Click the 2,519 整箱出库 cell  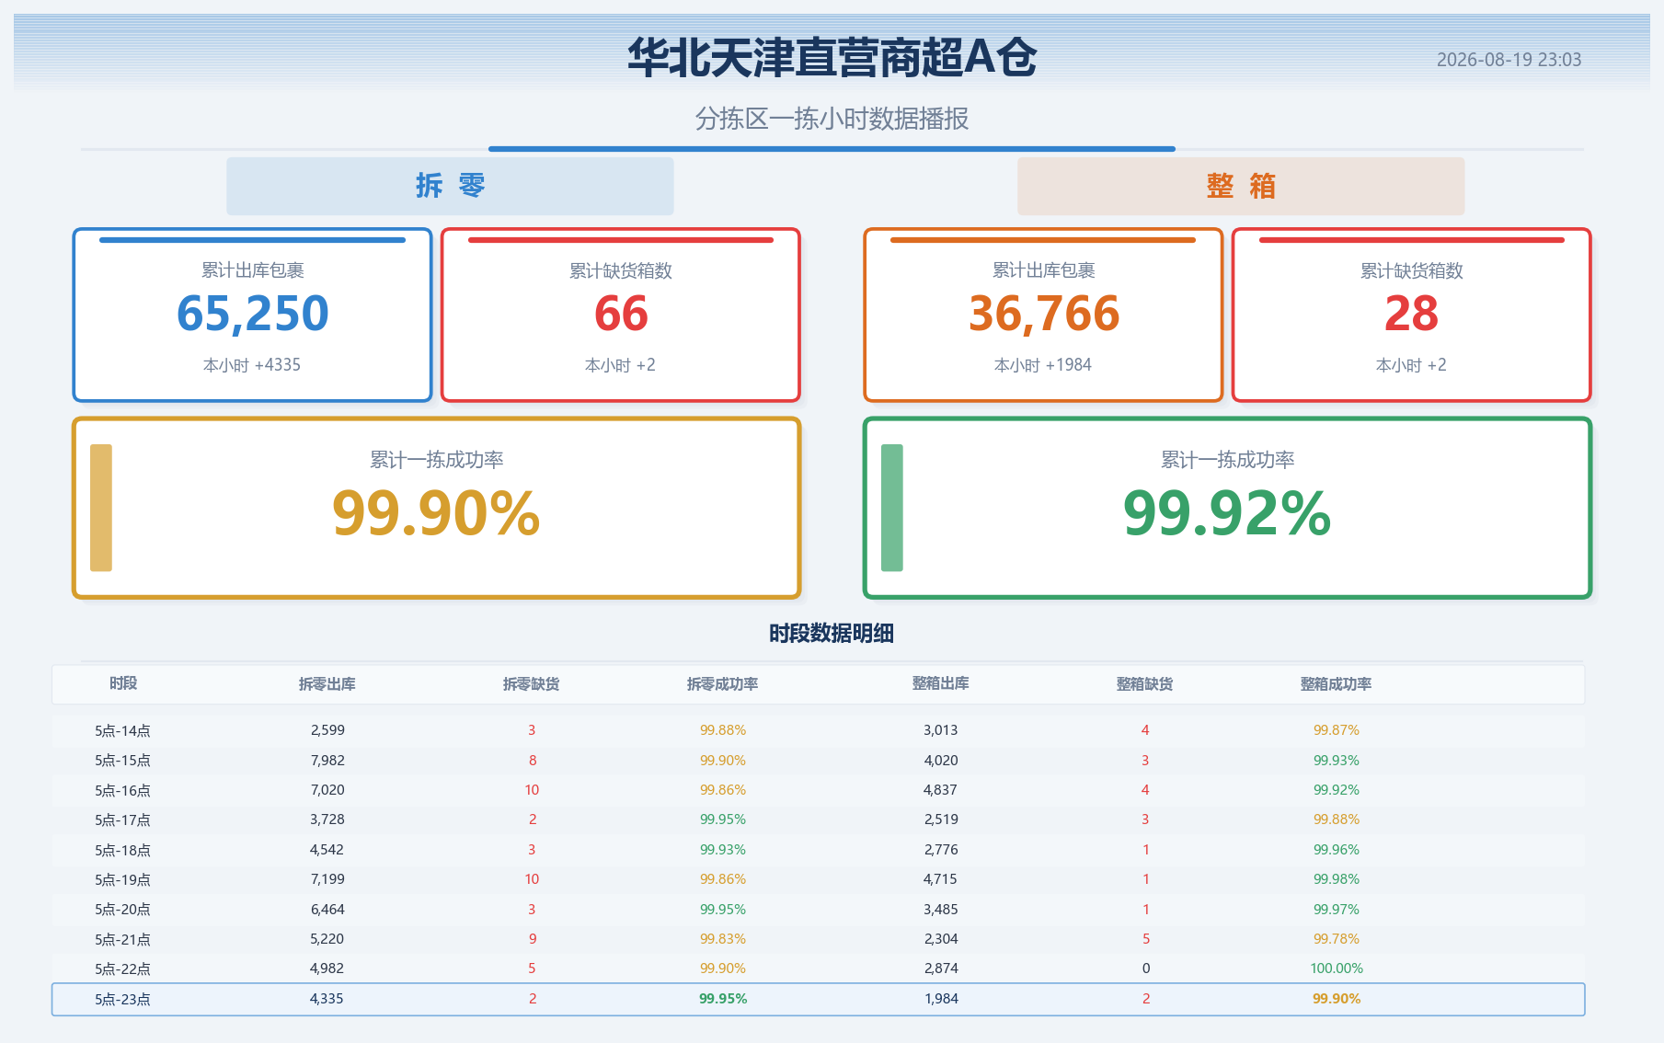941,819
